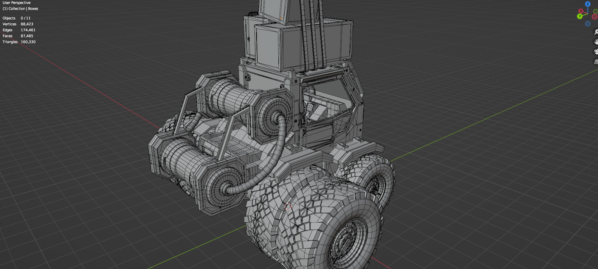Image resolution: width=598 pixels, height=269 pixels.
Task: Click the red X axis gizmo ball
Action: (581, 11)
